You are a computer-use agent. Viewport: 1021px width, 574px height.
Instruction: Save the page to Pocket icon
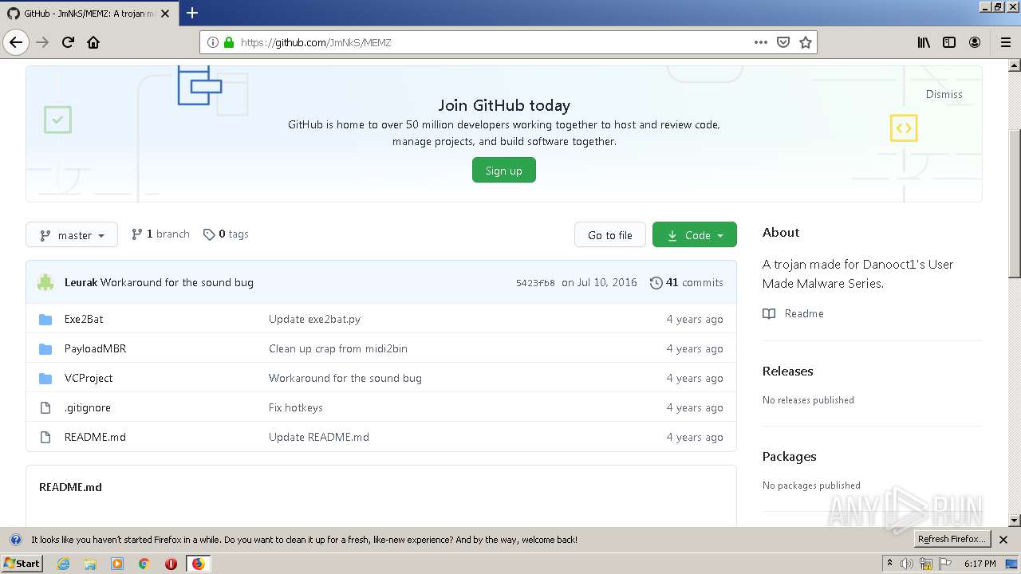[x=783, y=42]
